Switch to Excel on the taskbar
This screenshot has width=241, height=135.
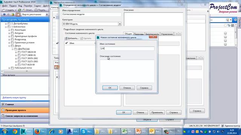(127, 132)
